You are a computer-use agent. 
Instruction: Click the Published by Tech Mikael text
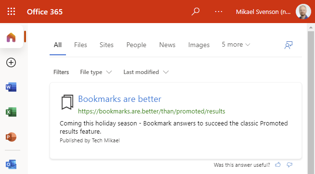pyautogui.click(x=90, y=140)
